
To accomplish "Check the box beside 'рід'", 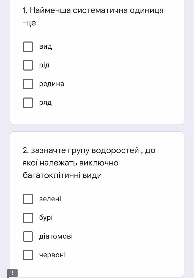I will [28, 65].
